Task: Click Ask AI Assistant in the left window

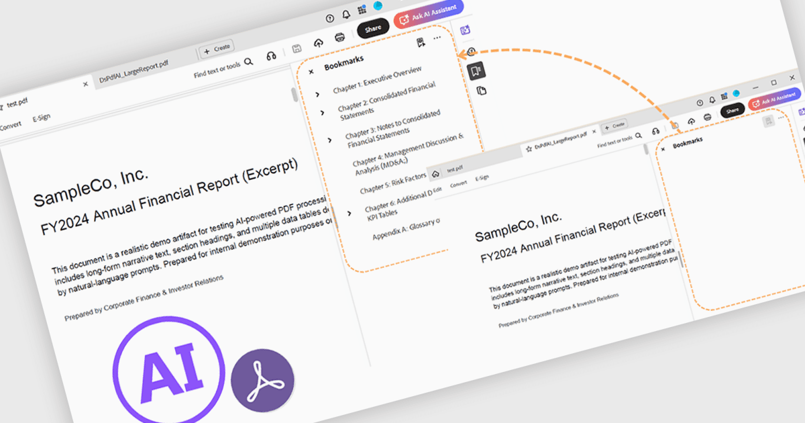Action: pyautogui.click(x=429, y=13)
